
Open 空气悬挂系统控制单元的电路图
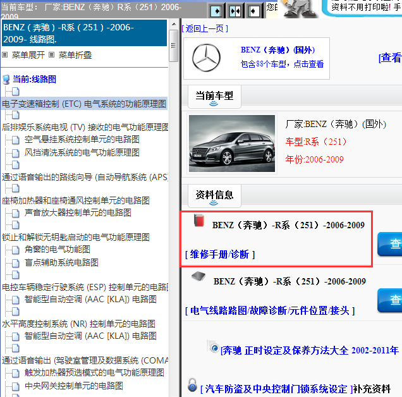pyautogui.click(x=82, y=140)
